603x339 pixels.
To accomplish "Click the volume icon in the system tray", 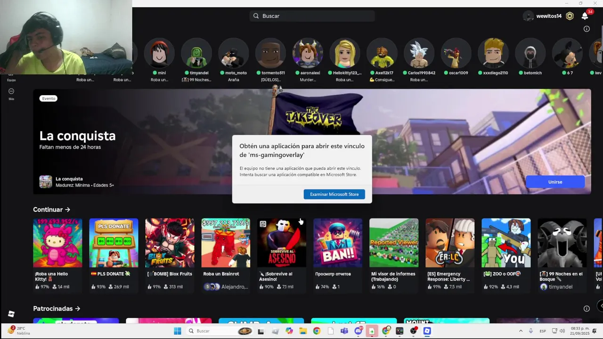I will (x=562, y=331).
